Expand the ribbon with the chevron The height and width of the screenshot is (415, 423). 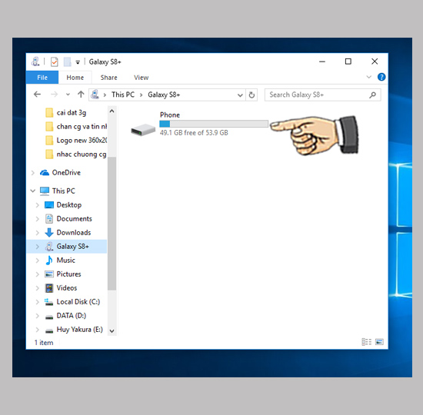click(x=368, y=77)
